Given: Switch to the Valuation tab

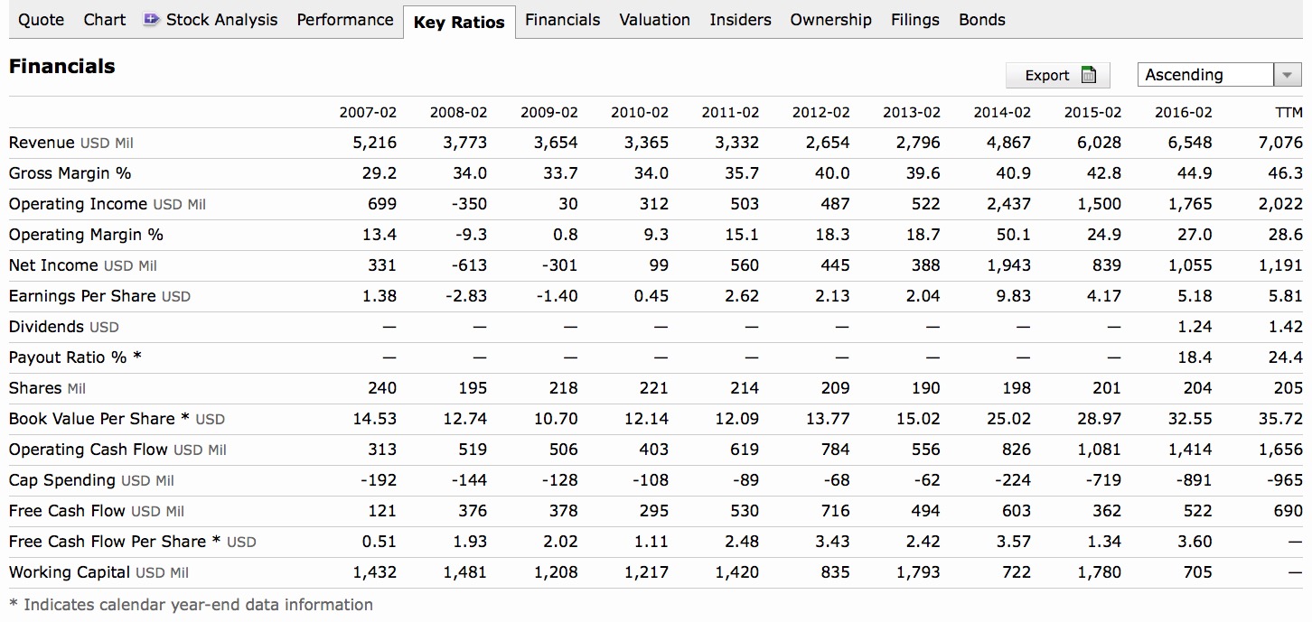Looking at the screenshot, I should [654, 20].
